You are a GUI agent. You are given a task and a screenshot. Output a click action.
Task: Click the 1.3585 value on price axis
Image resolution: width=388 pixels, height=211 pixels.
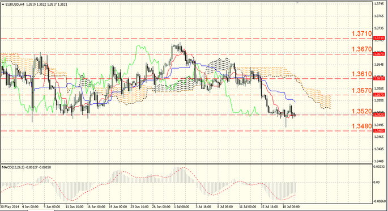click(379, 88)
